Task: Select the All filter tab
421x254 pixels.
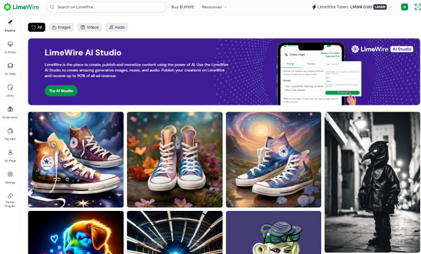Action: click(37, 27)
